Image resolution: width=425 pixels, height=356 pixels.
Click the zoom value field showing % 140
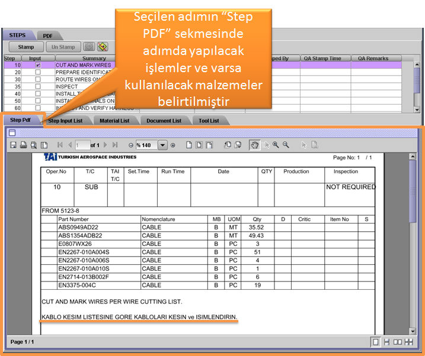tap(146, 145)
